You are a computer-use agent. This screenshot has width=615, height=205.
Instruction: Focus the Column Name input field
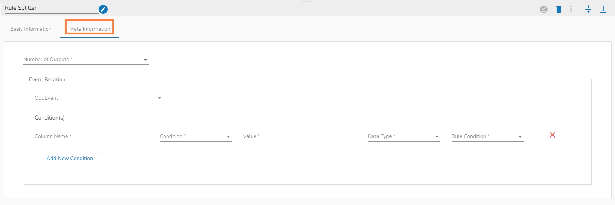[x=91, y=136]
